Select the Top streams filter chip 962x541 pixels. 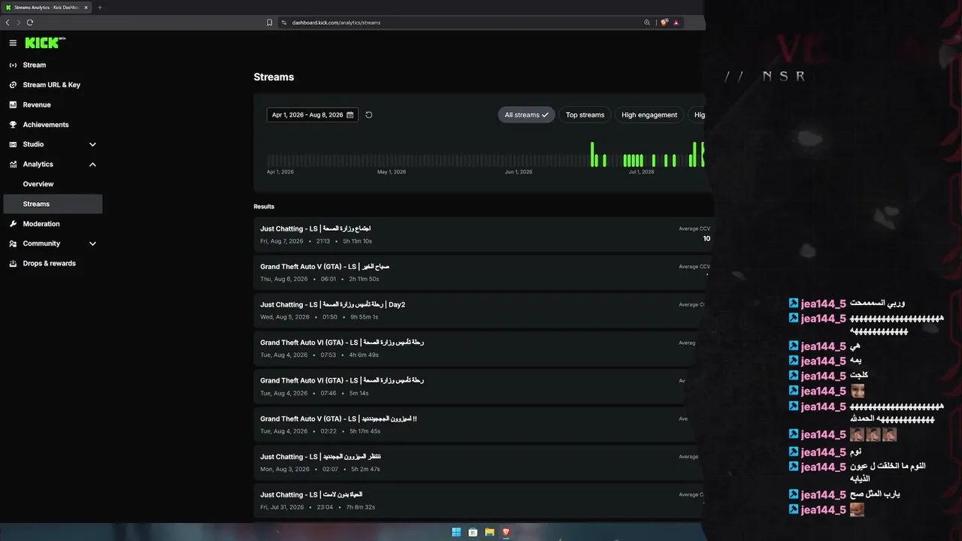(585, 115)
